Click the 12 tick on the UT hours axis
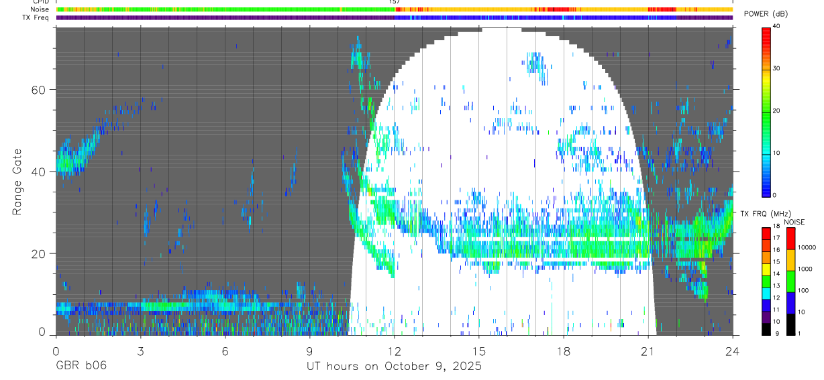Image resolution: width=824 pixels, height=380 pixels. pyautogui.click(x=395, y=351)
